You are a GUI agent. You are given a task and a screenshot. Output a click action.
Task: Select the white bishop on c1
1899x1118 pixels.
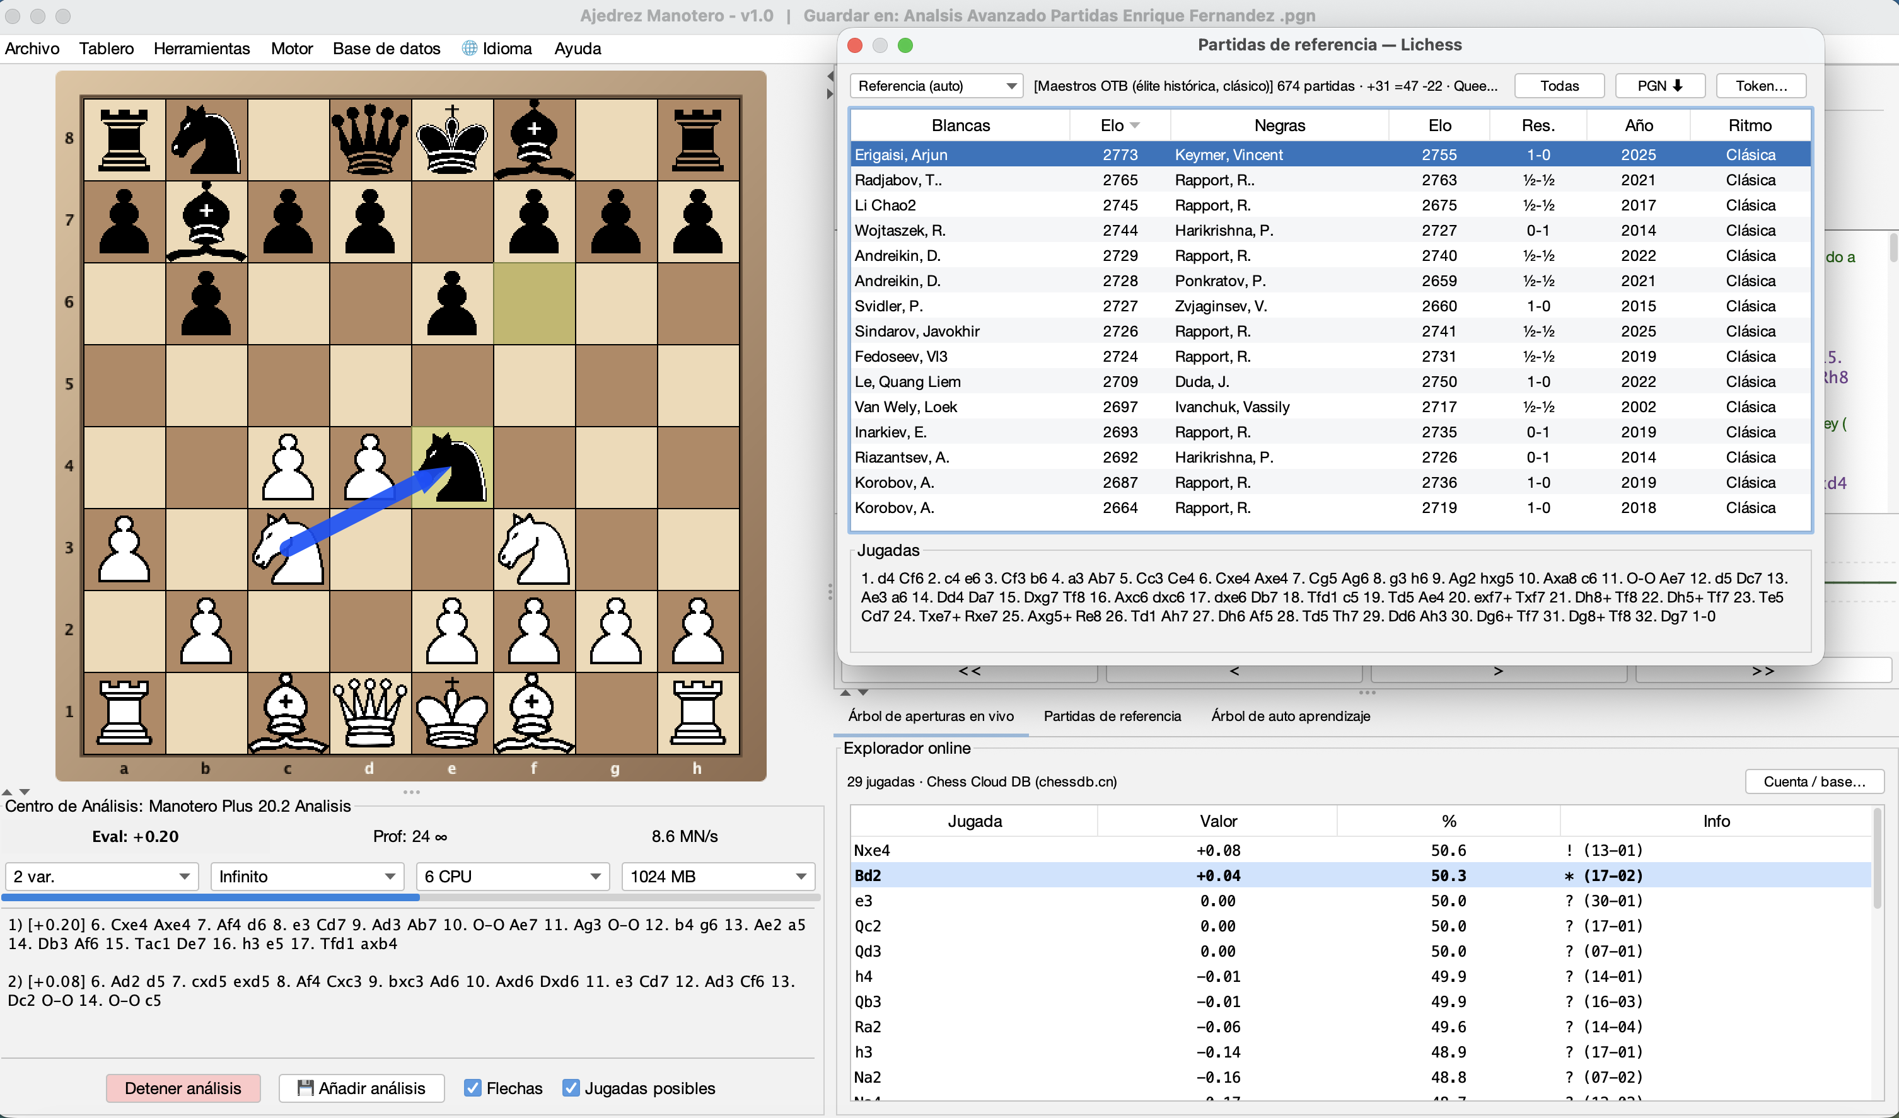pyautogui.click(x=288, y=713)
